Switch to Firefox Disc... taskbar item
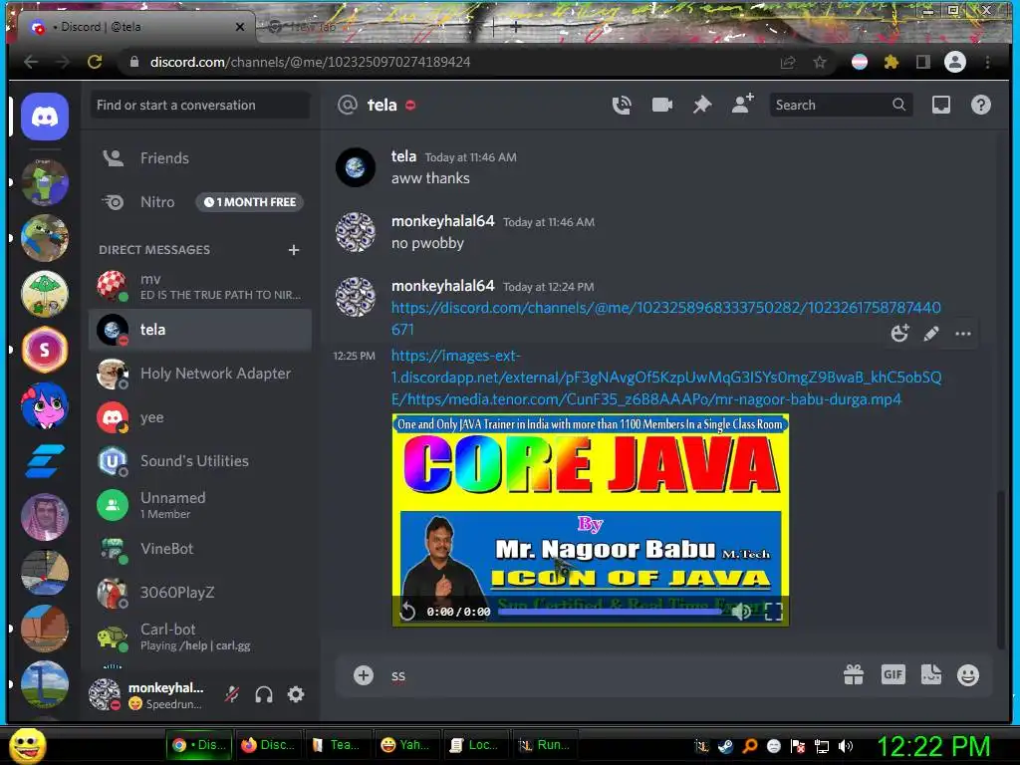The height and width of the screenshot is (765, 1020). point(267,745)
